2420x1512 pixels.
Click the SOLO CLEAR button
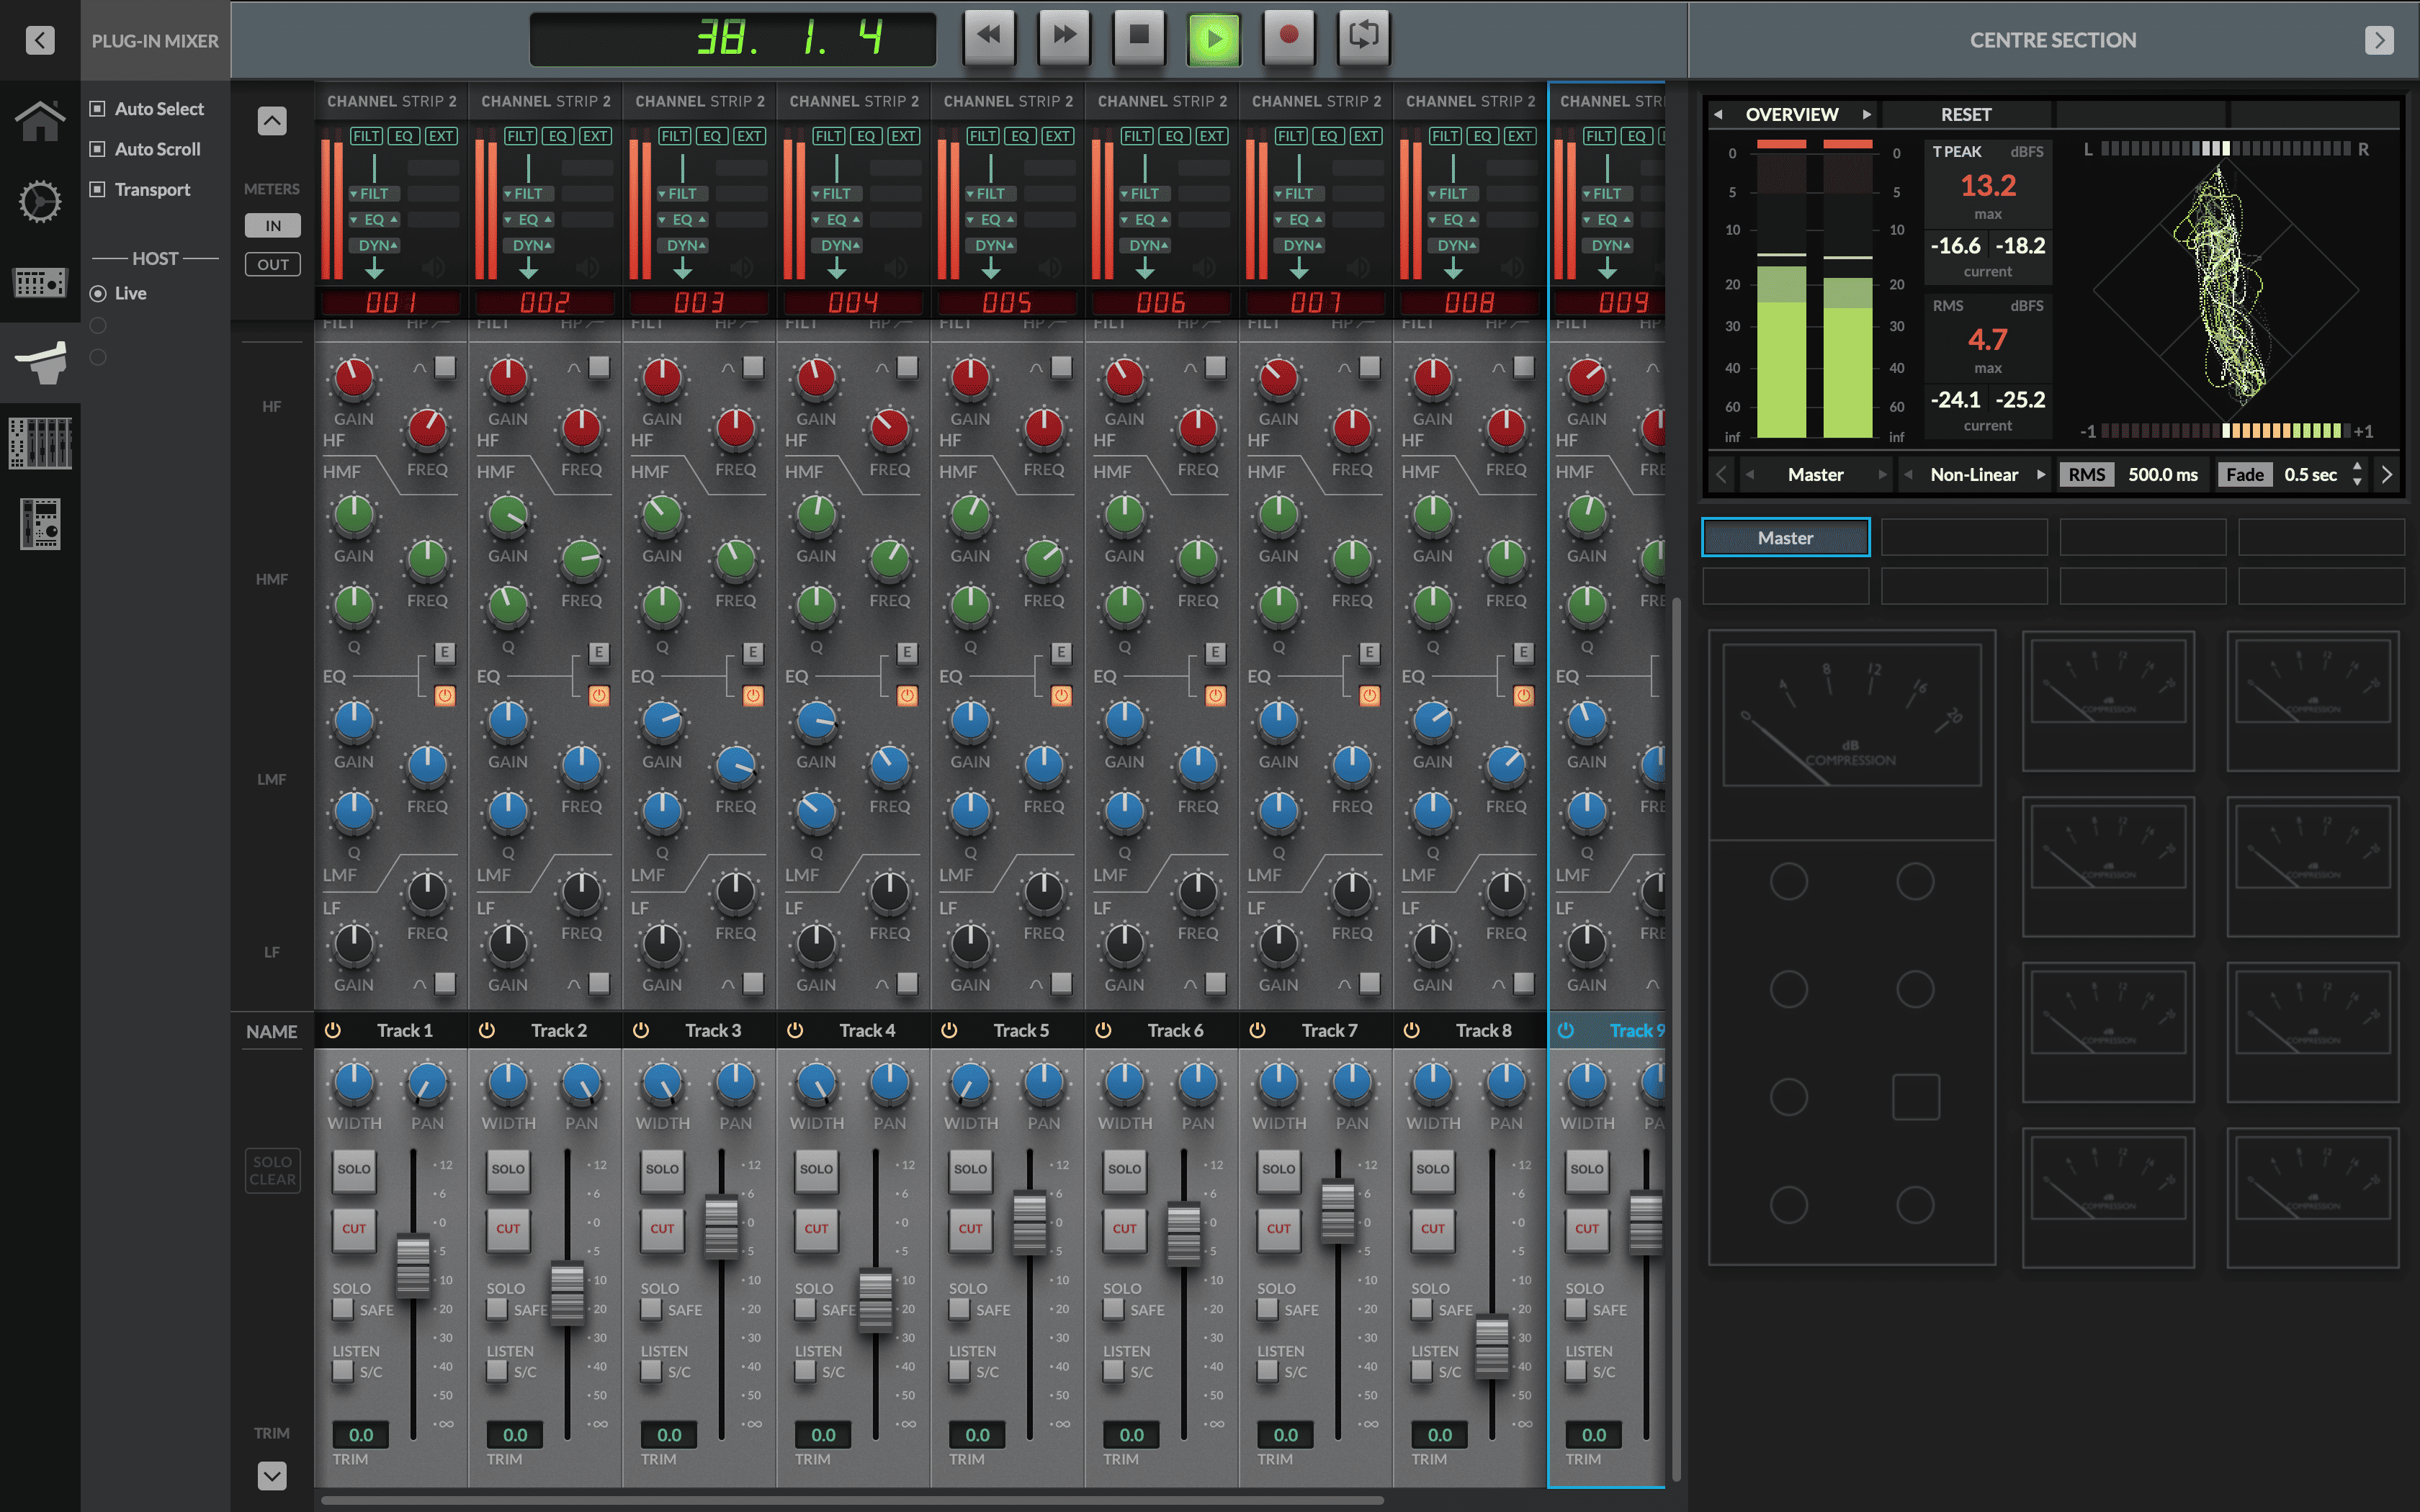pos(272,1170)
